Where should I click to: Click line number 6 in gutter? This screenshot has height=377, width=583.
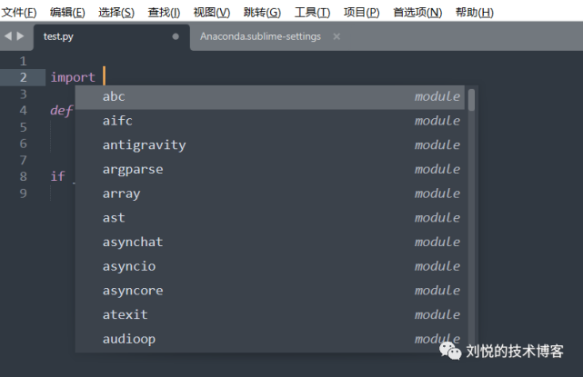tap(23, 144)
